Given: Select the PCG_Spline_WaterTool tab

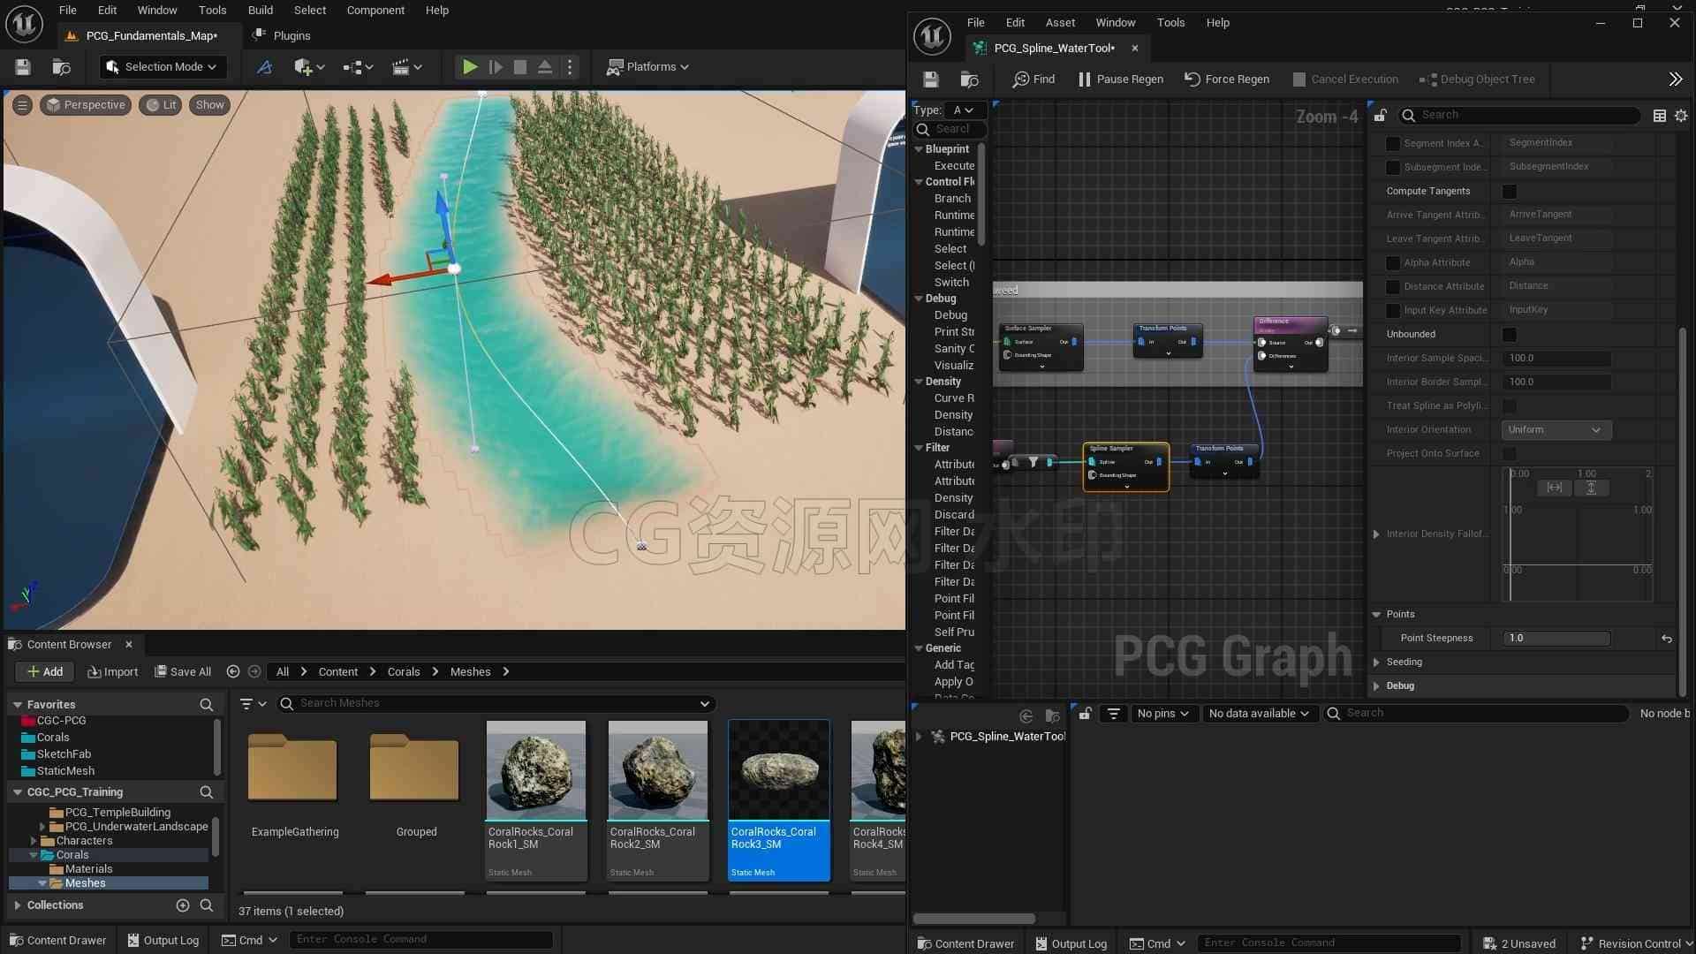Looking at the screenshot, I should tap(1054, 49).
